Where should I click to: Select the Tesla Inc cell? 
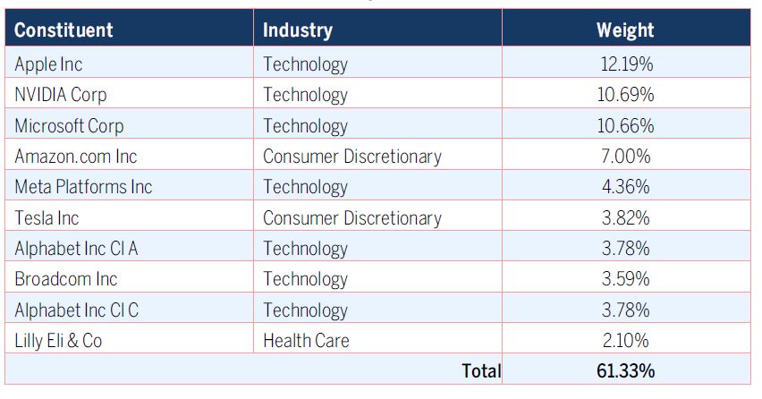click(47, 217)
